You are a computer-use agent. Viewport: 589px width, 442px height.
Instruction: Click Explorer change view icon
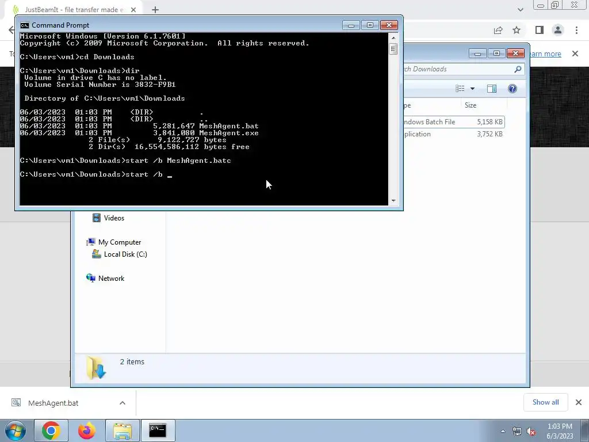tap(460, 89)
